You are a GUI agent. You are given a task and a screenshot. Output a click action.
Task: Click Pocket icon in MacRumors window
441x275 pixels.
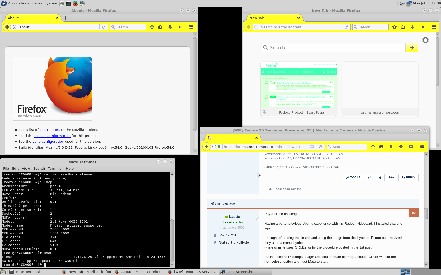coord(411,147)
